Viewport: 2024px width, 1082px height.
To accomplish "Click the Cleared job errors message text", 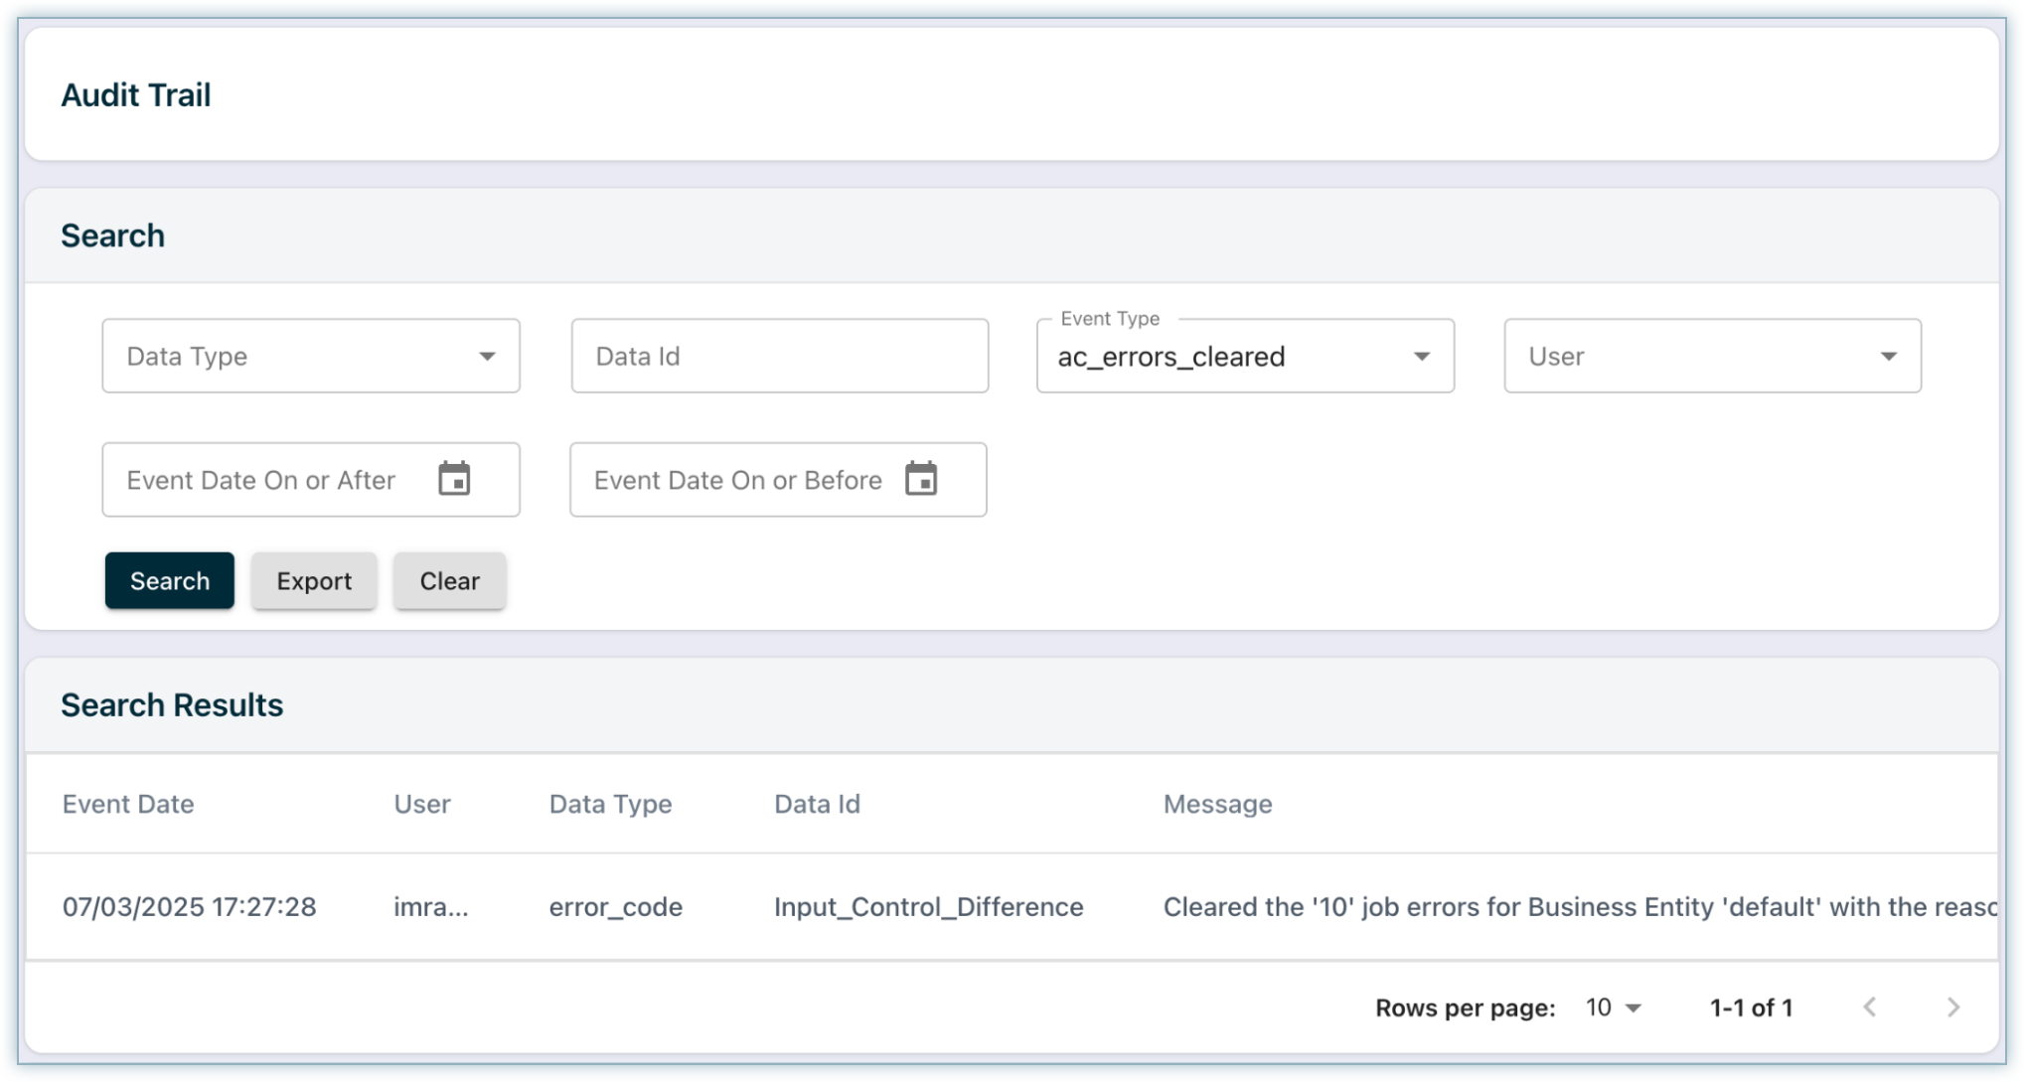I will tap(1578, 906).
